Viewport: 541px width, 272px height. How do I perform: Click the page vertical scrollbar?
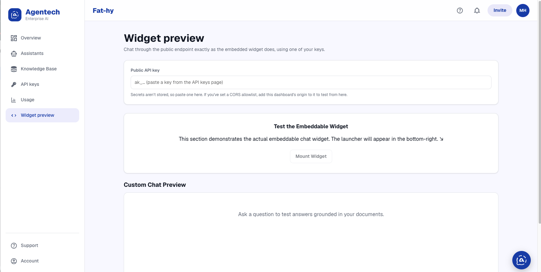[539, 112]
